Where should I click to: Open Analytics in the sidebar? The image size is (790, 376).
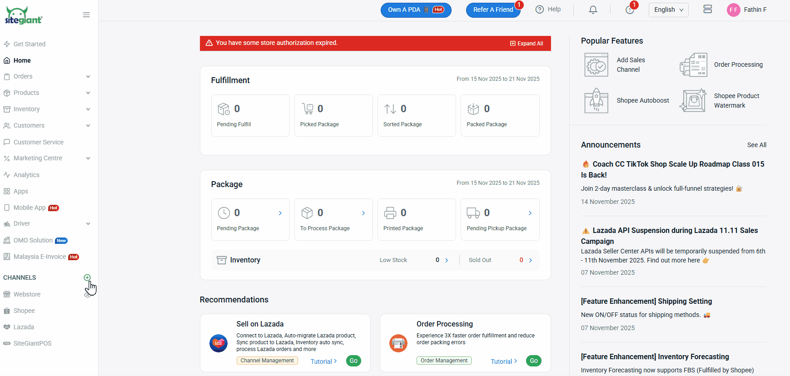pos(26,175)
